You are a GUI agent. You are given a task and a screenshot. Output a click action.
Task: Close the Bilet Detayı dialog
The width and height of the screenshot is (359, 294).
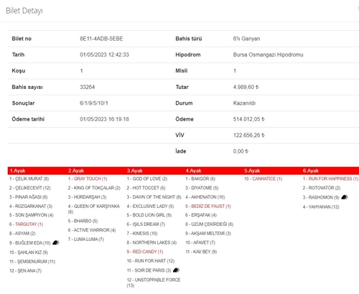tap(358, 9)
